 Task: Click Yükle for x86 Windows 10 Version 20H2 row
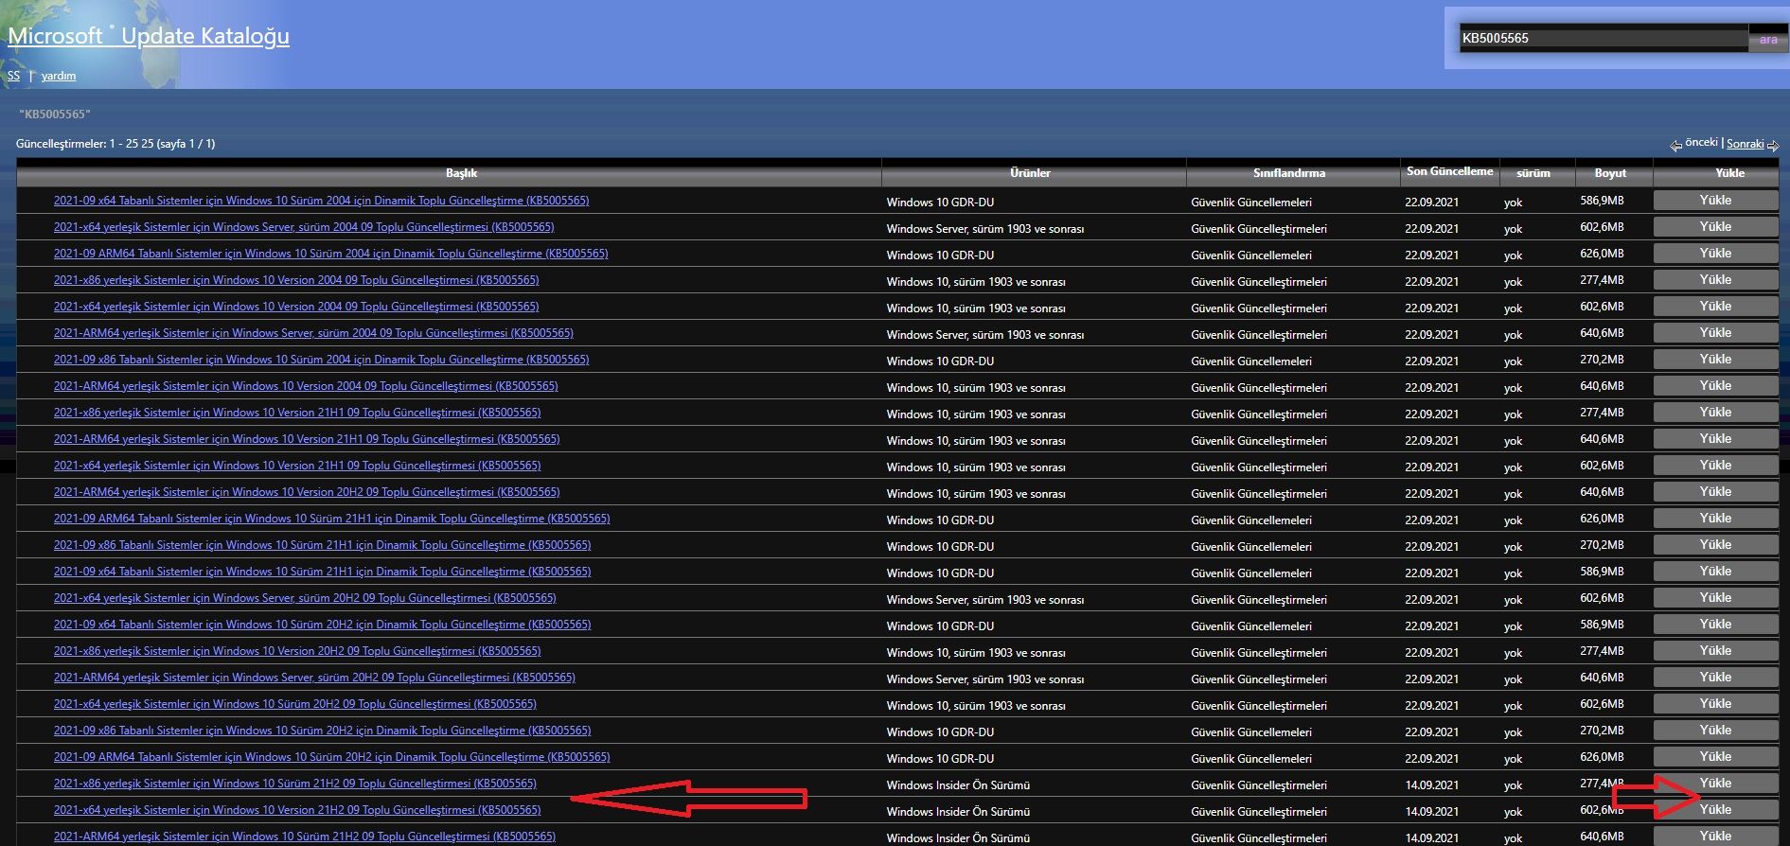[1715, 651]
